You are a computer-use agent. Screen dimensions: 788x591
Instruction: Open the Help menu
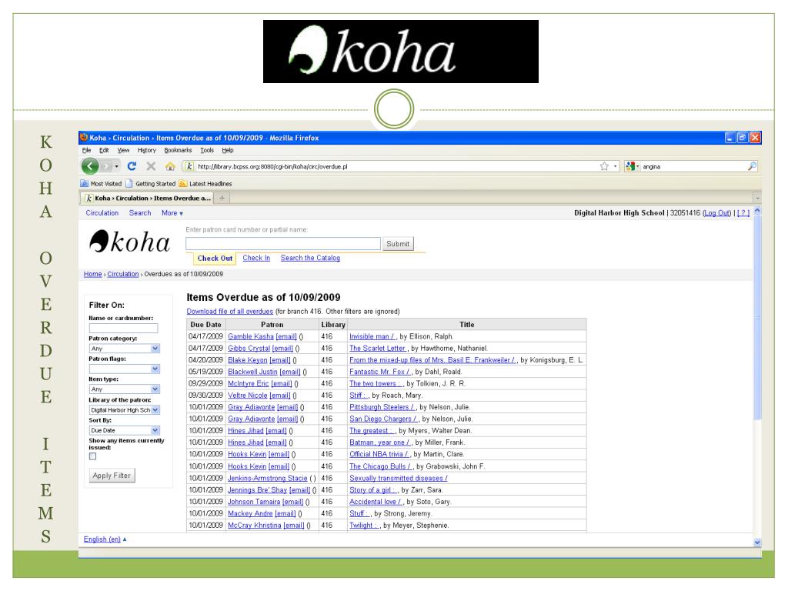(228, 150)
